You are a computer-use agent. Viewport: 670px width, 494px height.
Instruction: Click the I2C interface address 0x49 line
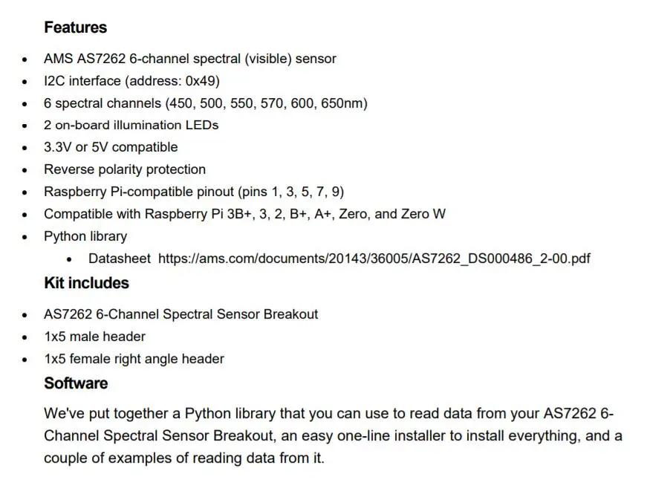131,81
